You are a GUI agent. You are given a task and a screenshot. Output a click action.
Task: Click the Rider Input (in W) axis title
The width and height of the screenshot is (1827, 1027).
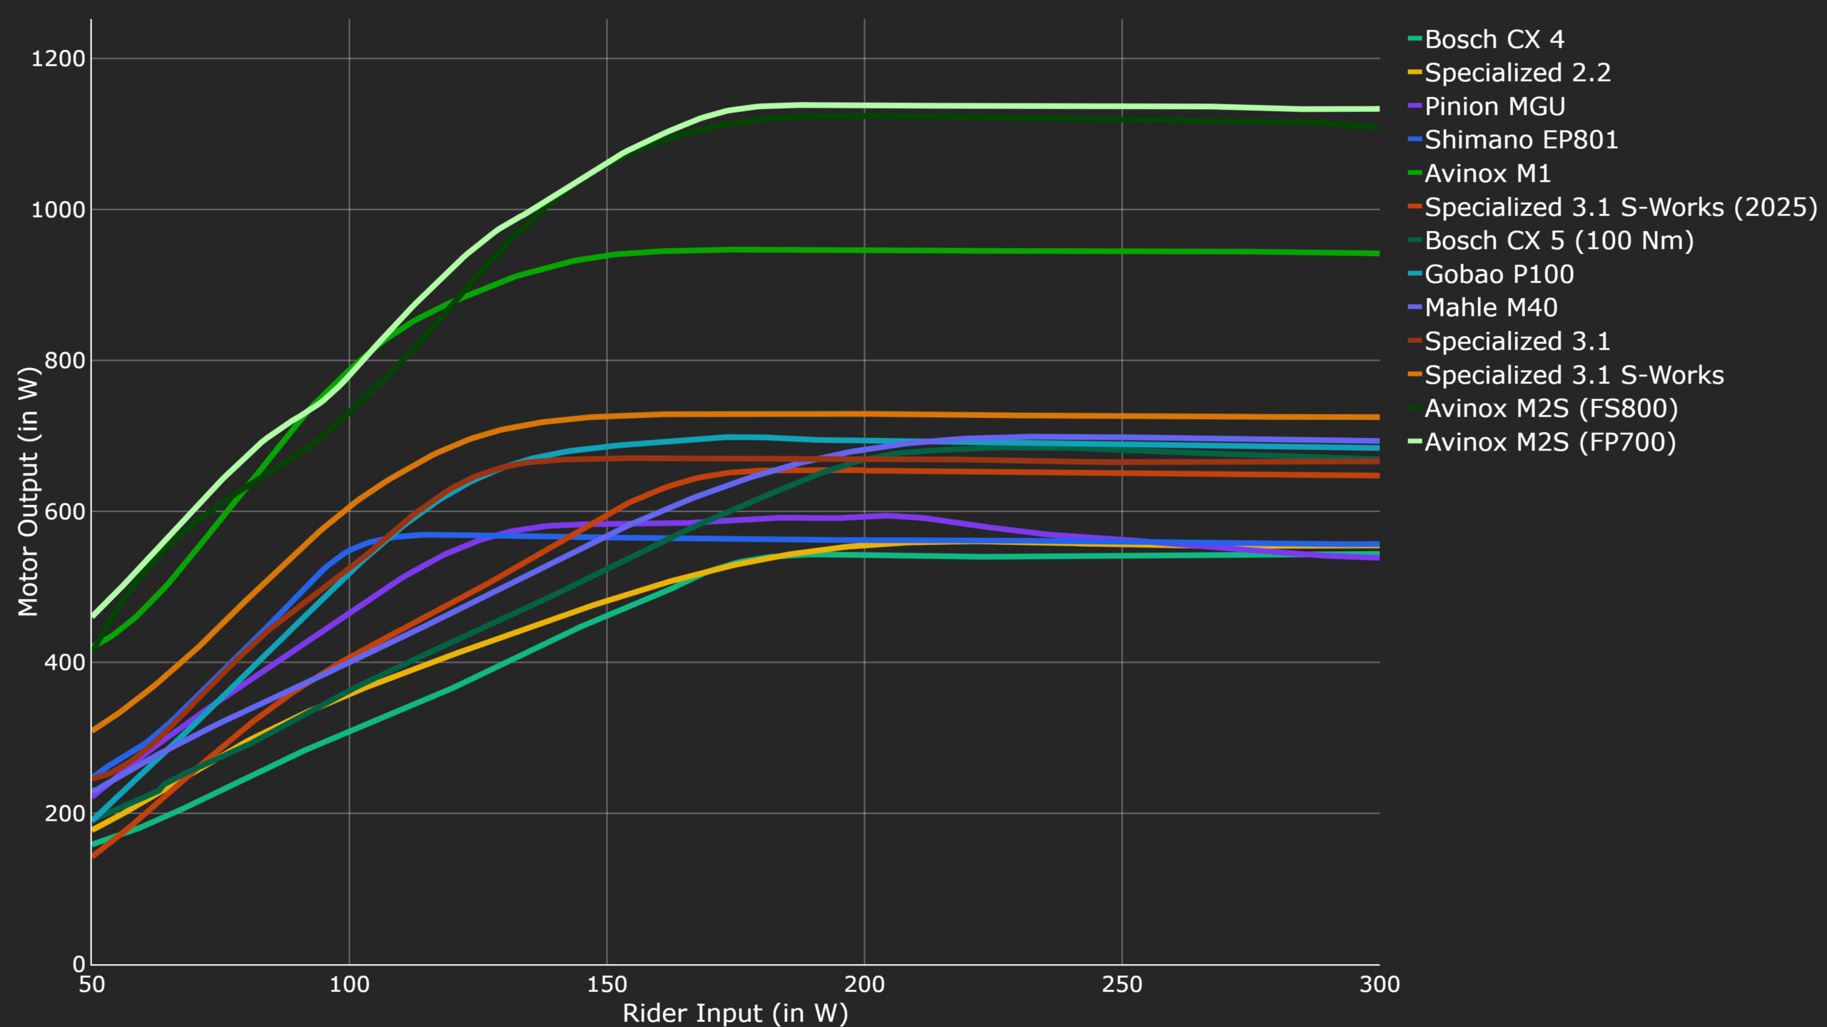pos(735,1013)
